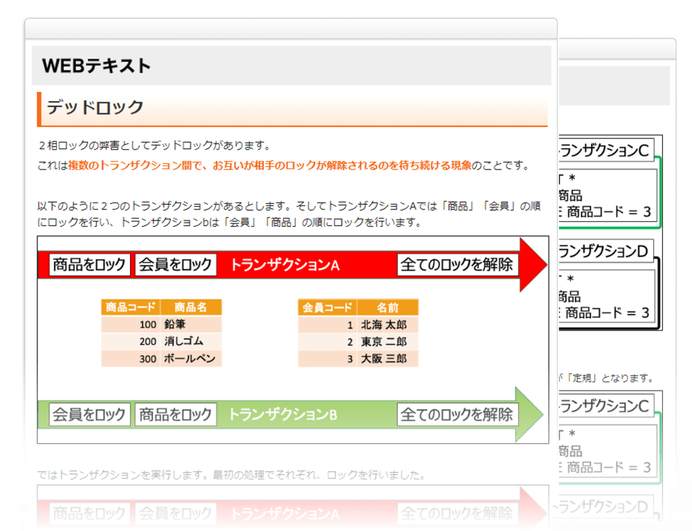This screenshot has width=692, height=531.
Task: Select the トランザクションA label on the red arrow
Action: tap(284, 264)
